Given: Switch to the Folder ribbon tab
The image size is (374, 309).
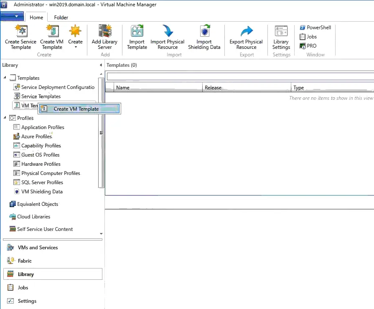Looking at the screenshot, I should tap(61, 18).
